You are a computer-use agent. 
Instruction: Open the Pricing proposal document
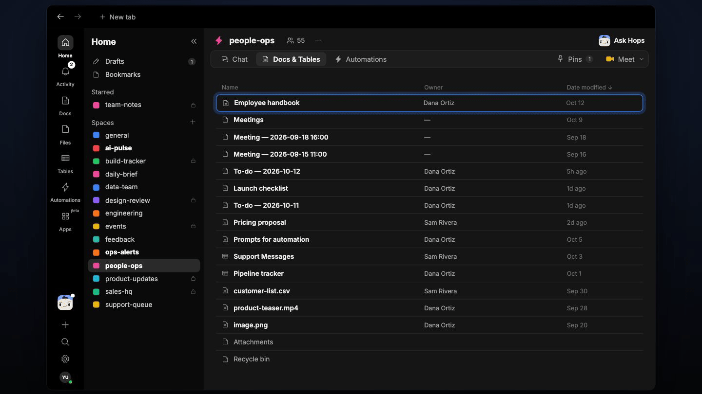429,222
